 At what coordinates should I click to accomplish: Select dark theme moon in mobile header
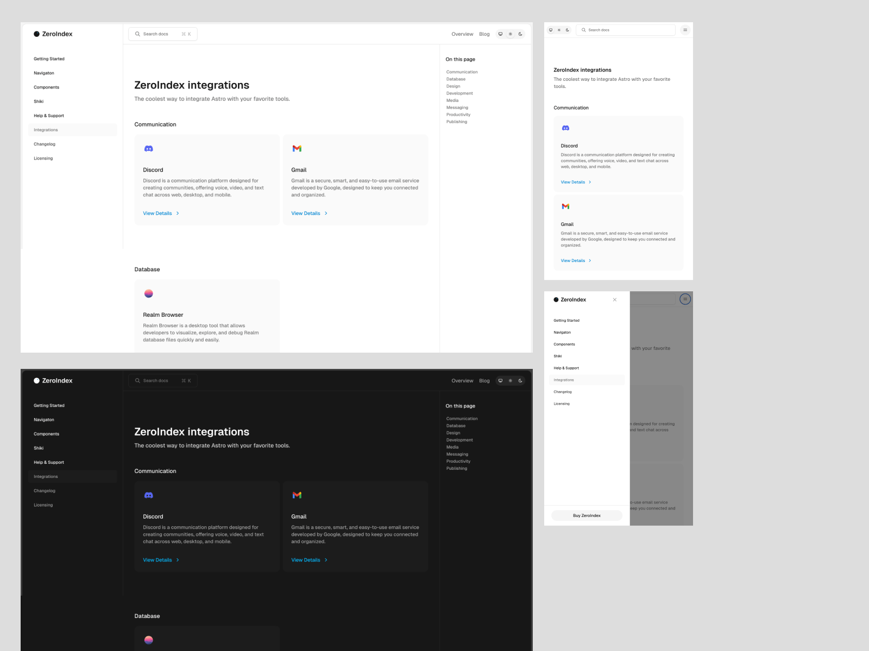coord(568,30)
